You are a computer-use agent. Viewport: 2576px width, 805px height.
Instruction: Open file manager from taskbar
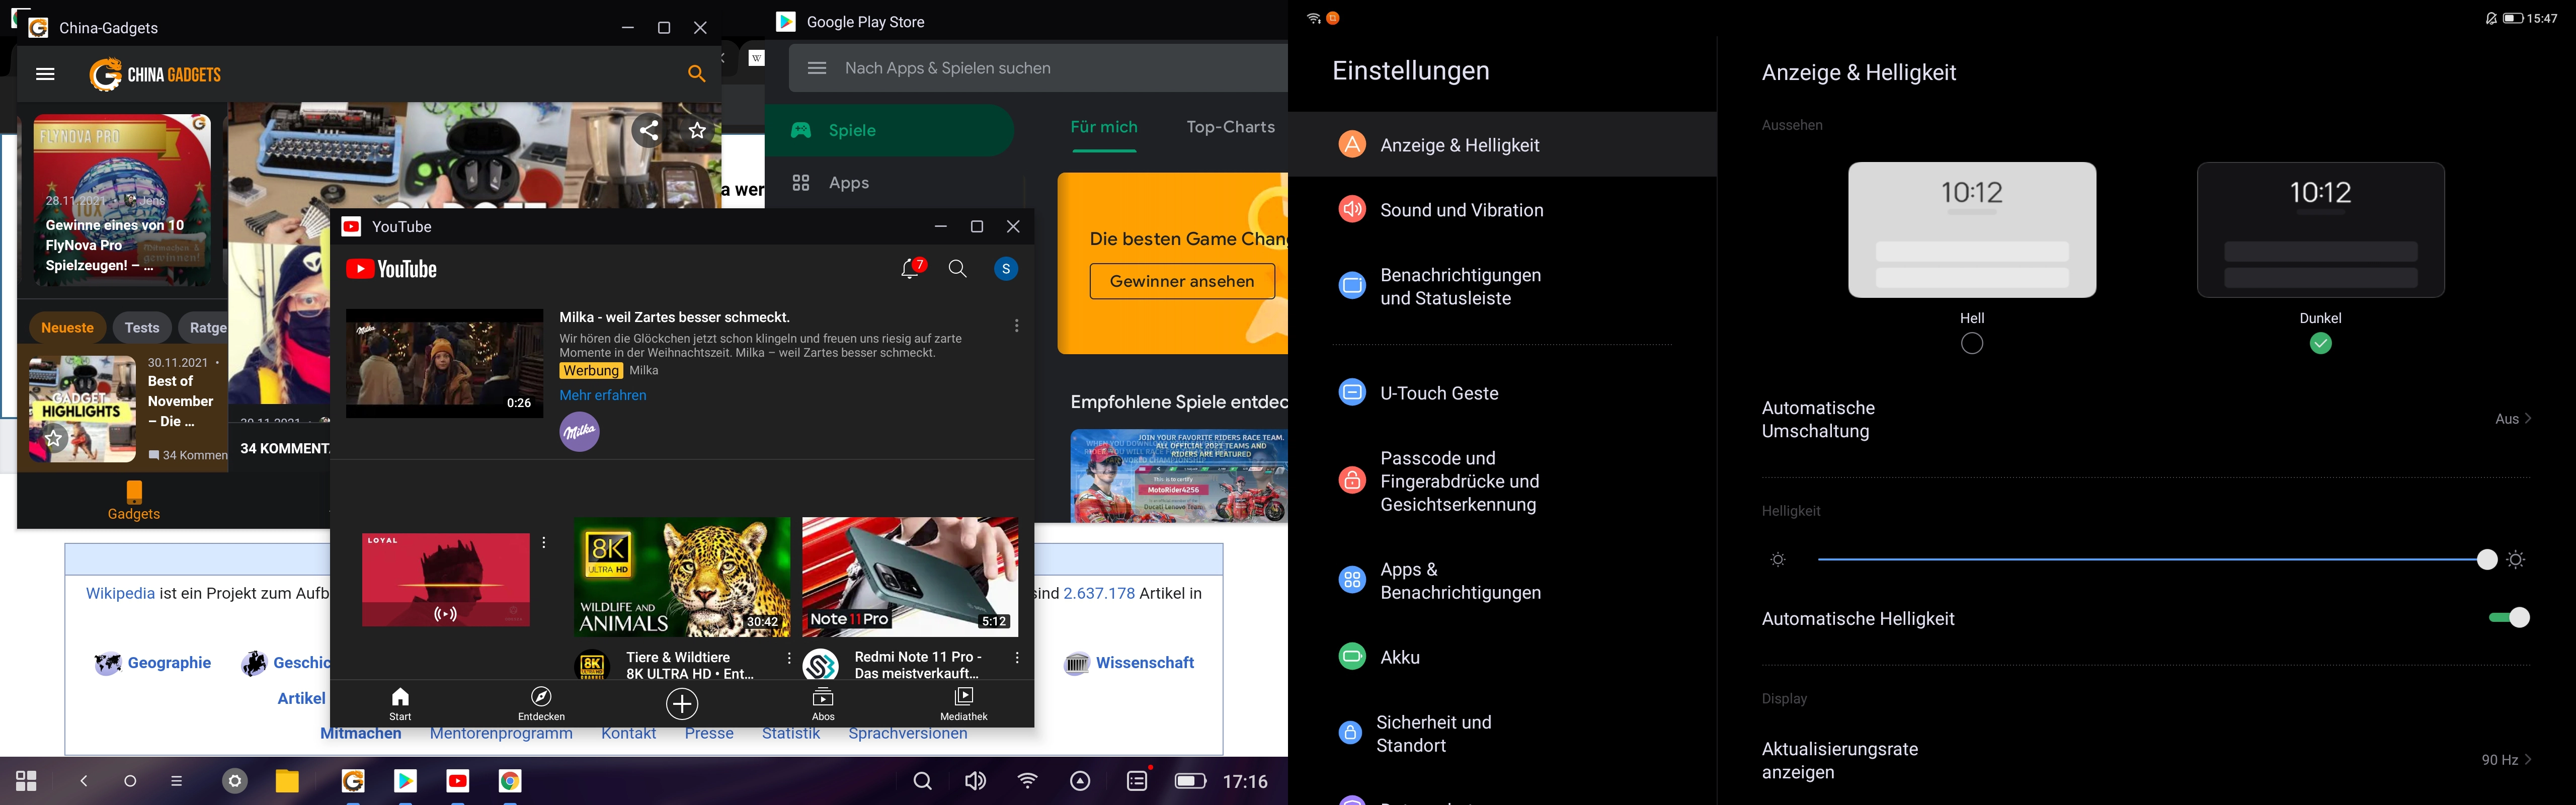(x=288, y=781)
